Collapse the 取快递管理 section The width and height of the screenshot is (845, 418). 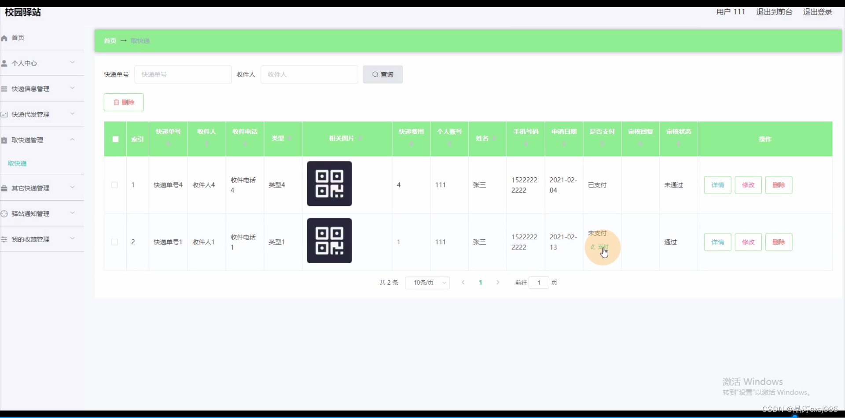point(72,139)
